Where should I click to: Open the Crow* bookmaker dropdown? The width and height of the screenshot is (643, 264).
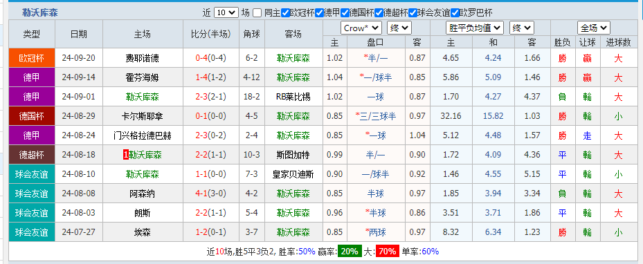(361, 28)
